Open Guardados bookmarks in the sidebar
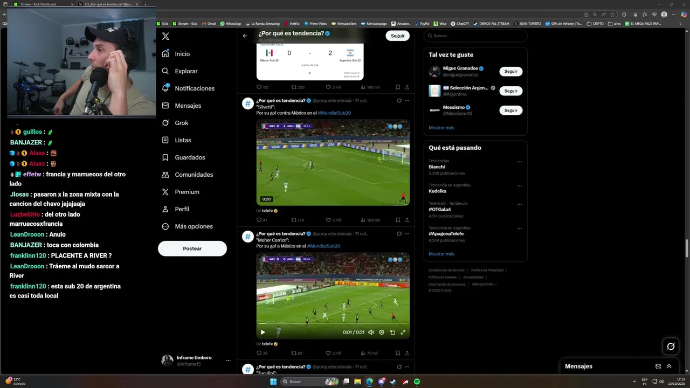The height and width of the screenshot is (388, 690). [x=183, y=157]
